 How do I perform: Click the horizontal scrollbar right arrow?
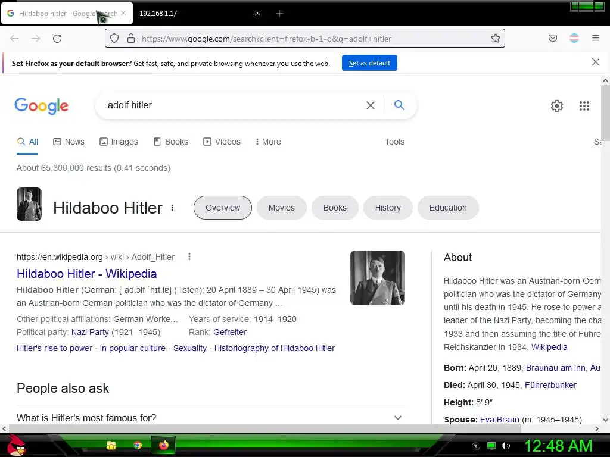[597, 428]
